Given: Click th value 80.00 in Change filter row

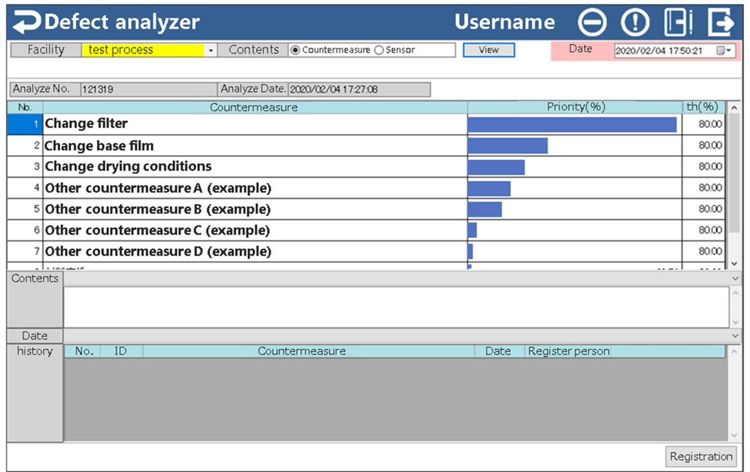Looking at the screenshot, I should [x=704, y=124].
